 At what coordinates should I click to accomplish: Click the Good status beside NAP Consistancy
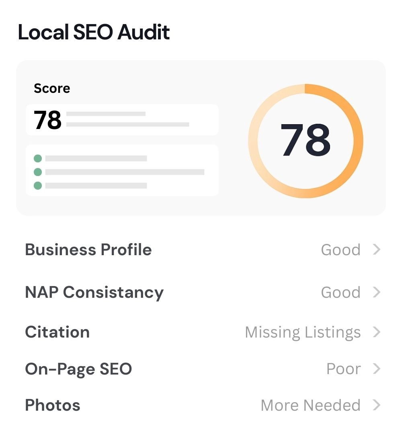click(340, 292)
